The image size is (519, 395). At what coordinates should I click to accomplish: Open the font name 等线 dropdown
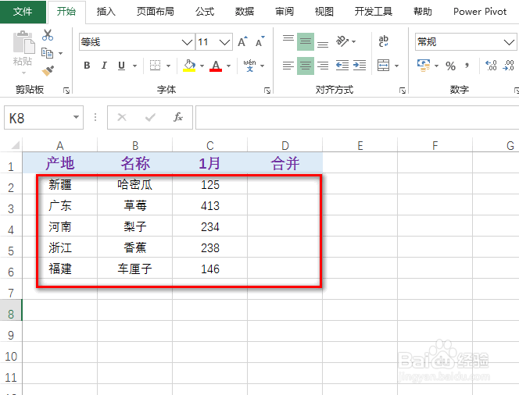click(x=187, y=42)
